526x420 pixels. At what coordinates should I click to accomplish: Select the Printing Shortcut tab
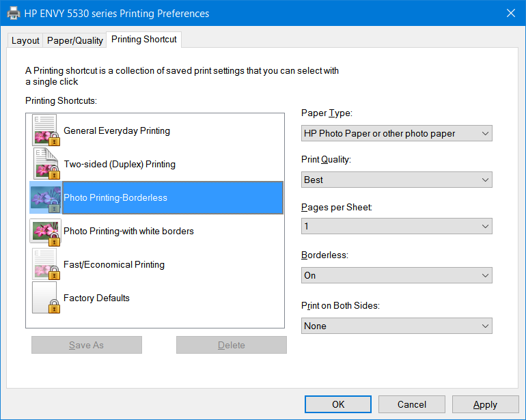(144, 40)
